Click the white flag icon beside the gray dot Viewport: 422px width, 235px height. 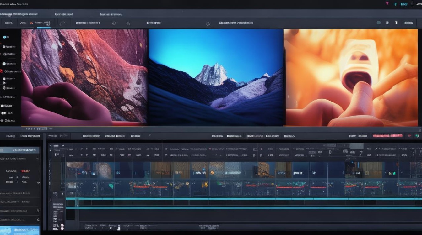pos(388,23)
